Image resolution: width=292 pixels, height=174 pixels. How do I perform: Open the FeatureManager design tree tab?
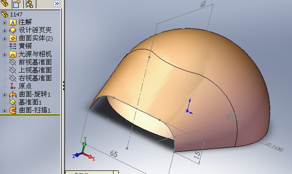[5, 4]
